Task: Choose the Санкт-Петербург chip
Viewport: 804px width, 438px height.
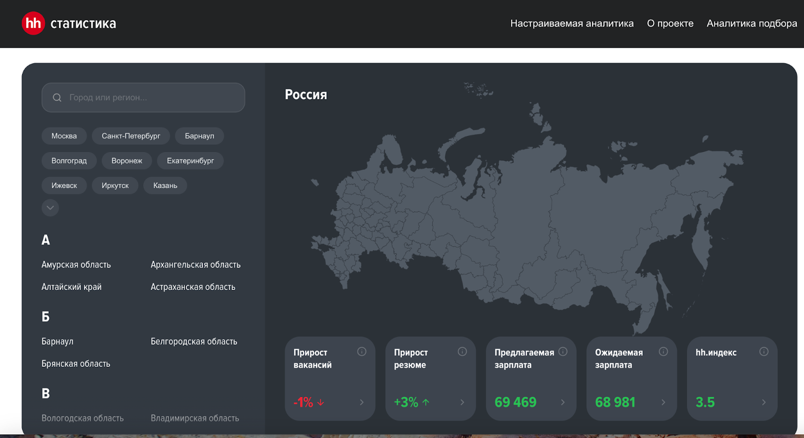Action: 131,136
